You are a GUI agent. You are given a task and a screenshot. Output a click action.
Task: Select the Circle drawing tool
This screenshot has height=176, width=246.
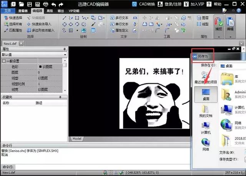click(65, 24)
